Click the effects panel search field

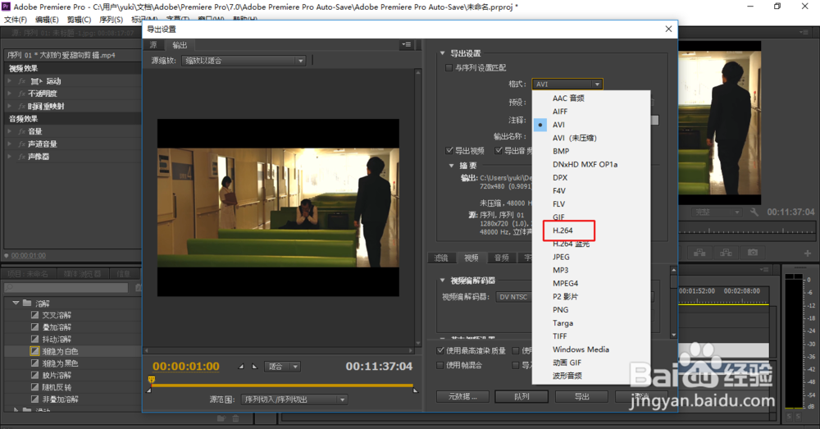point(66,287)
